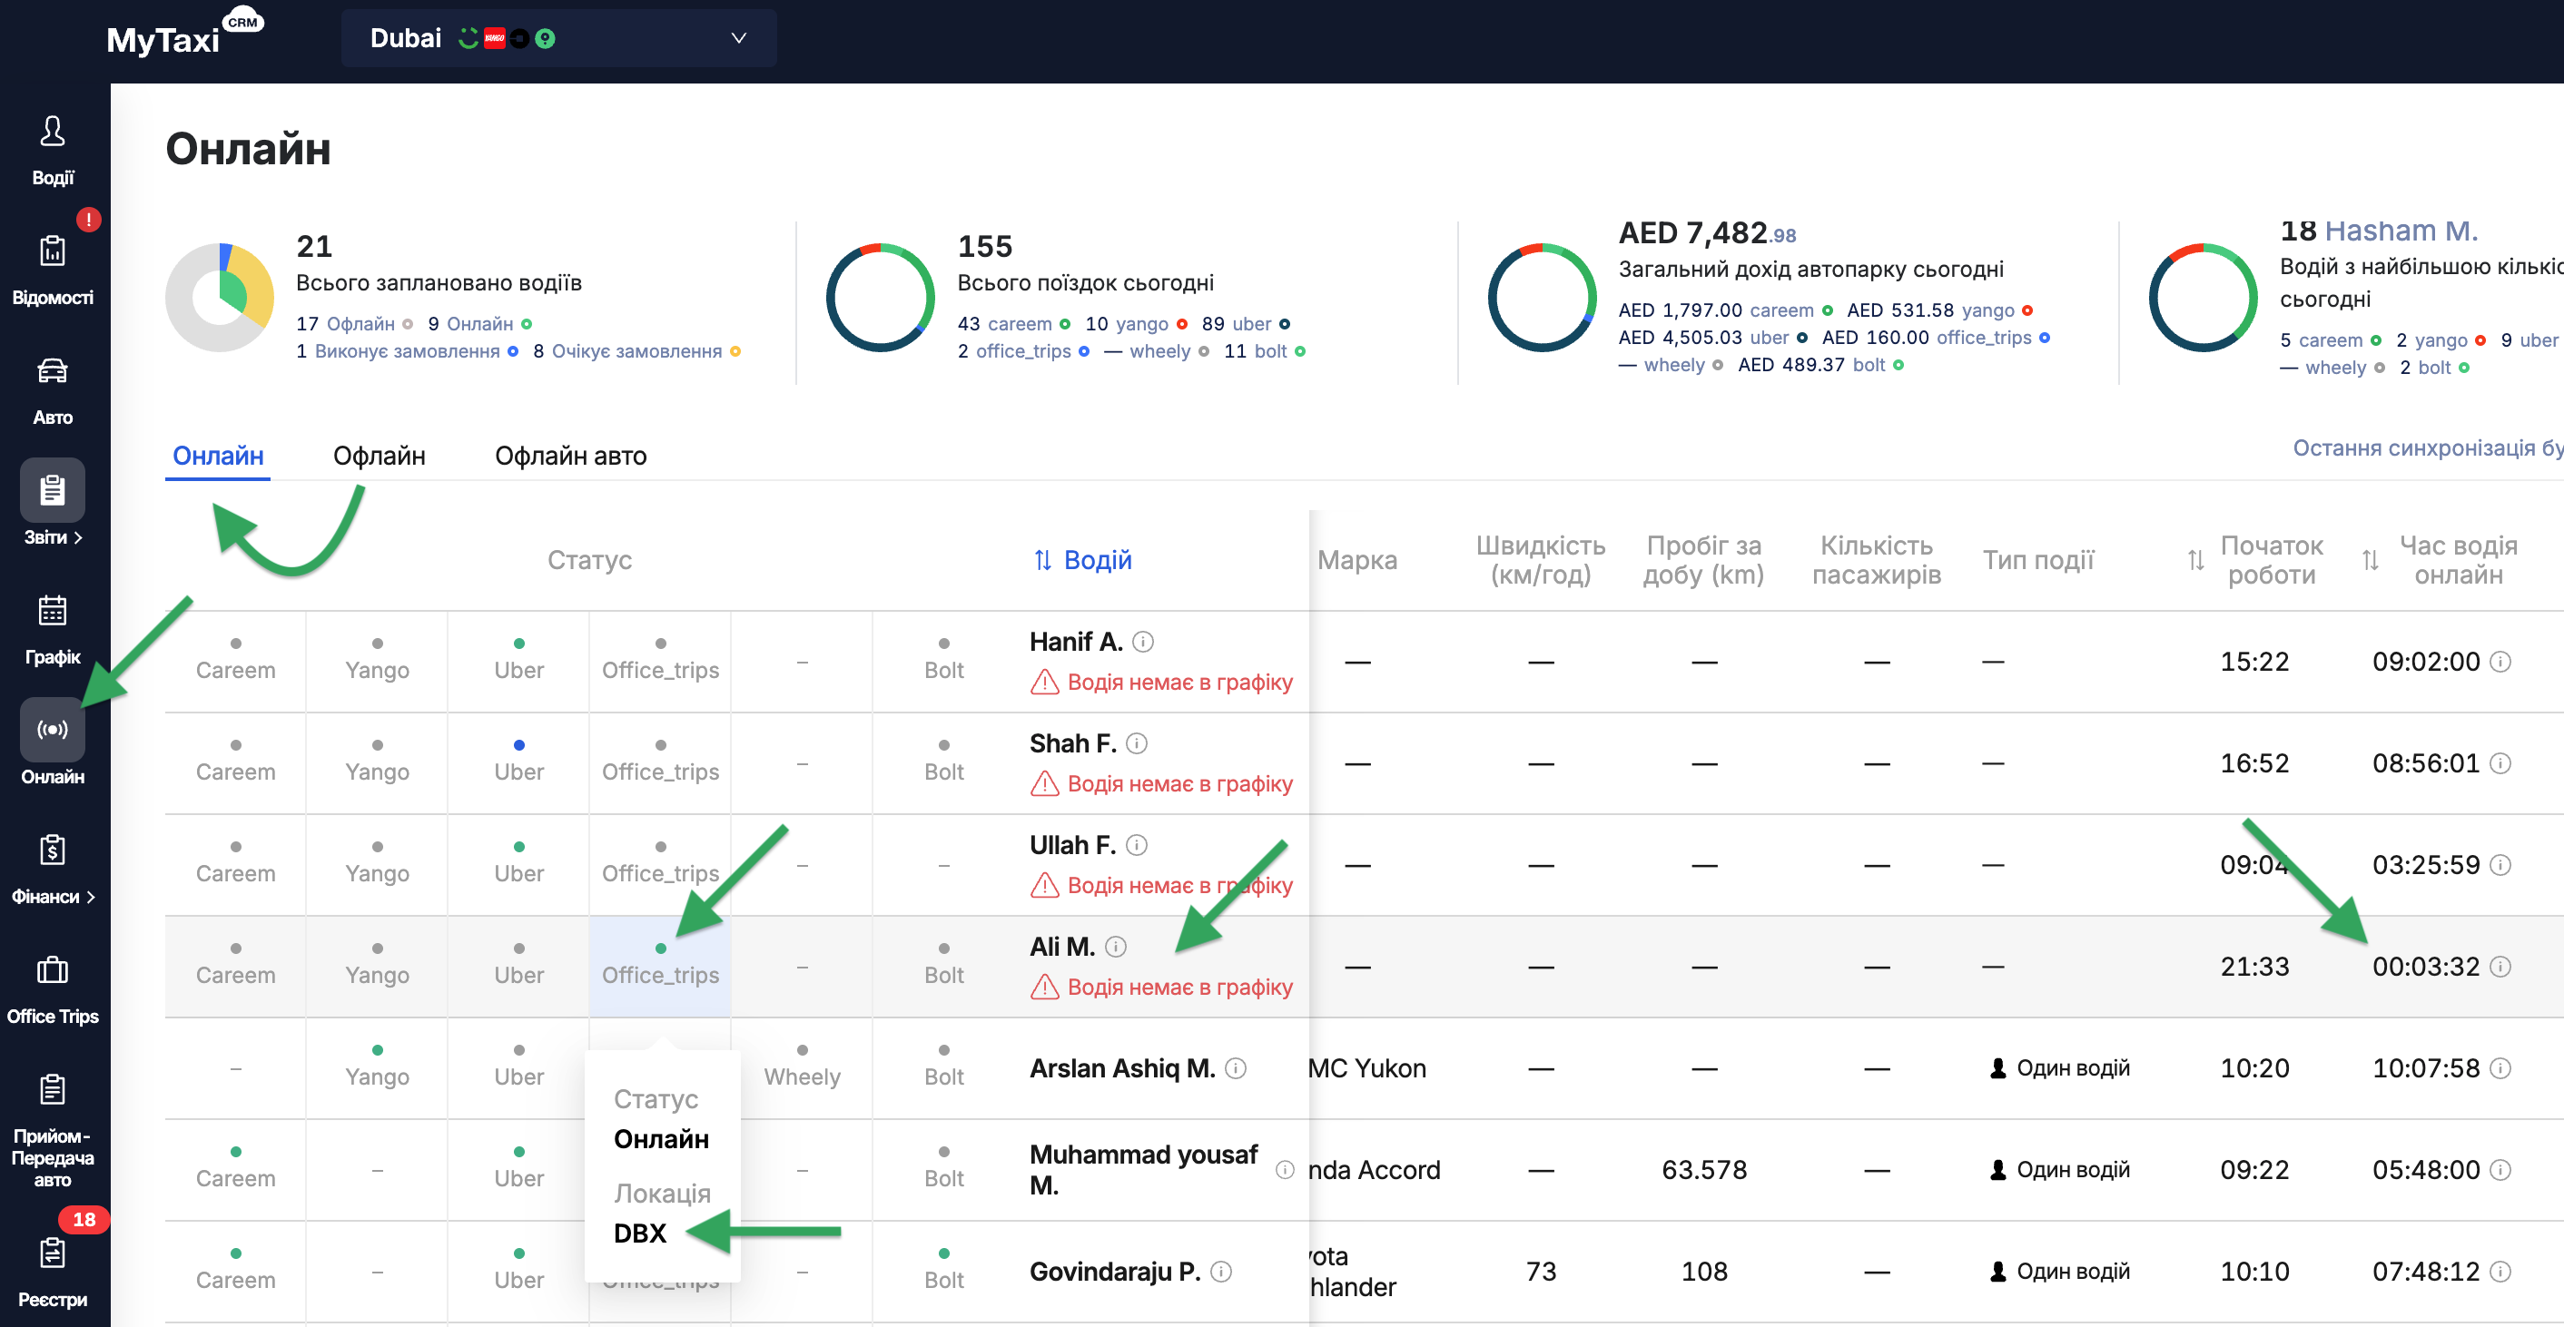Click Yango status cell in Arslan Ashiq M. row
This screenshot has width=2564, height=1327.
(377, 1067)
